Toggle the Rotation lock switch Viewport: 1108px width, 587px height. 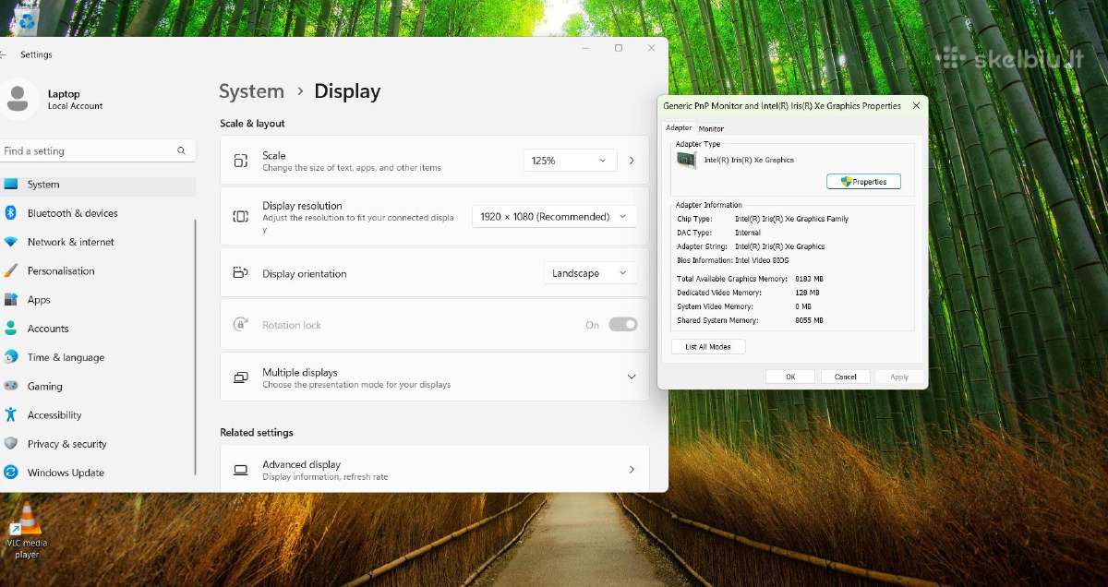point(623,325)
